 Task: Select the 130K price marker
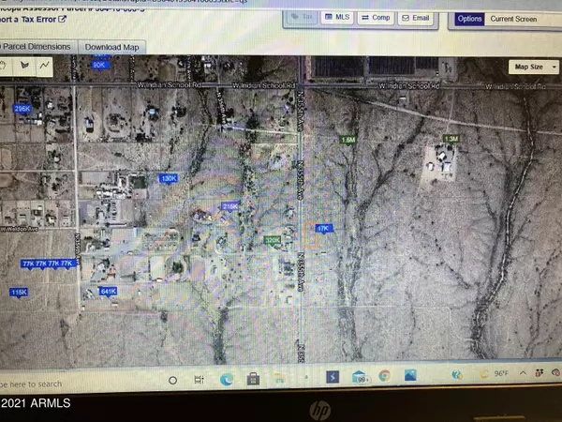(x=169, y=178)
